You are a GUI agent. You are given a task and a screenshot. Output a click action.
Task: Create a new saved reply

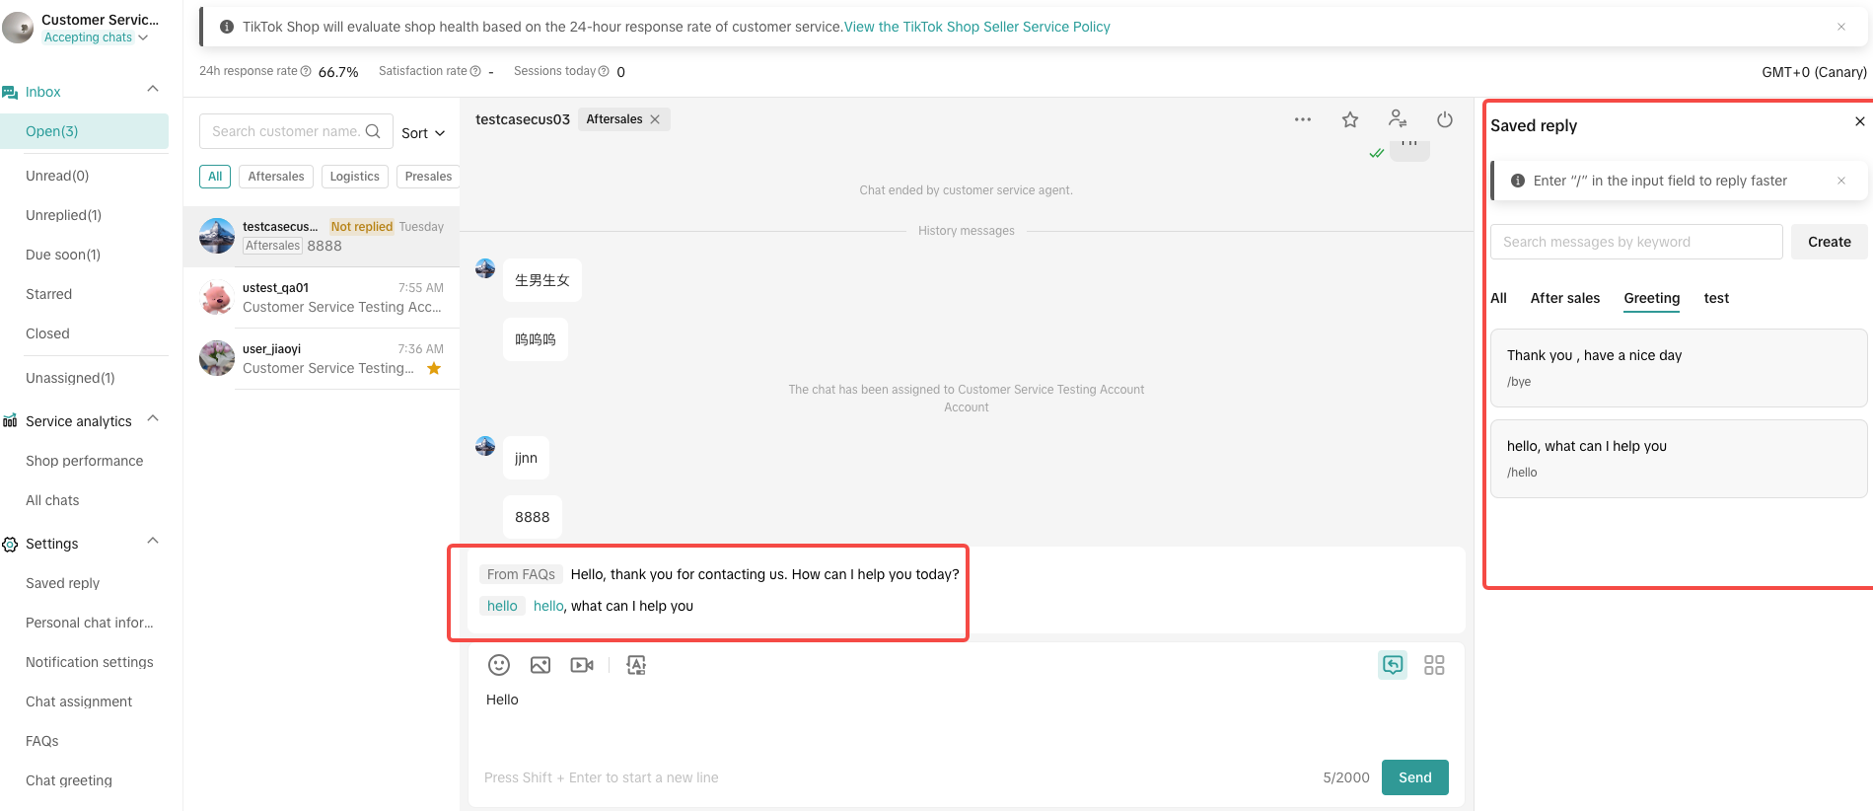[x=1830, y=242]
